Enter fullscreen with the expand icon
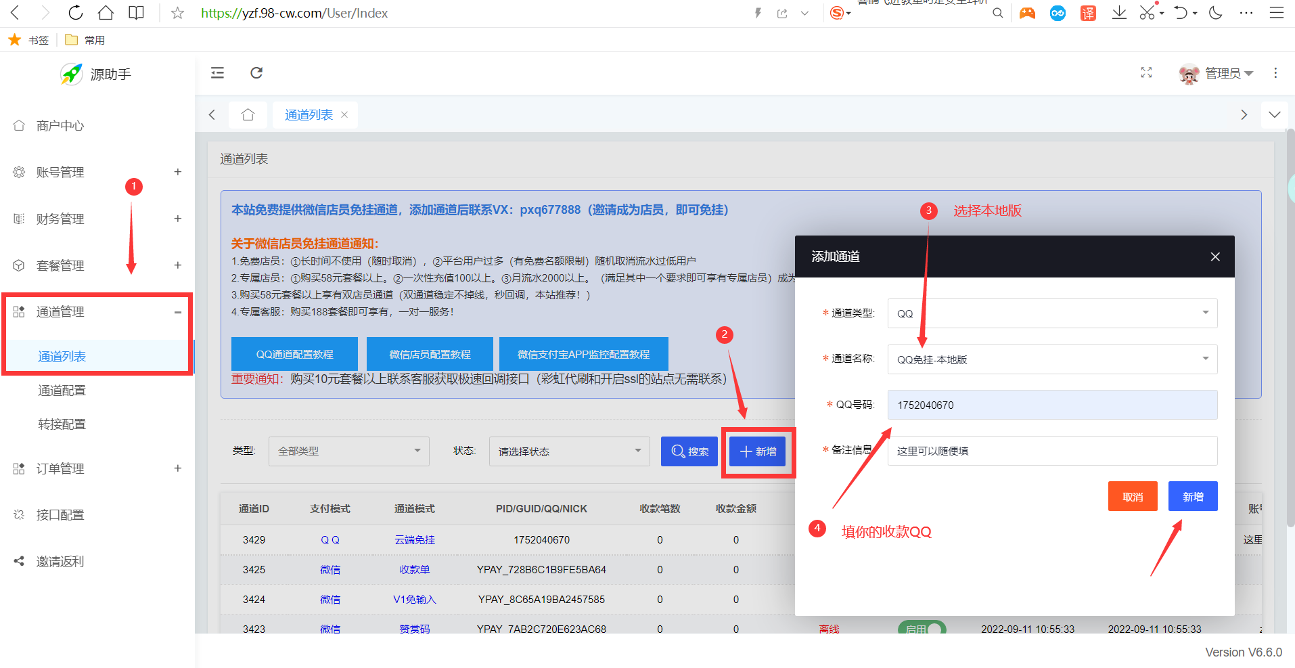 click(x=1146, y=72)
